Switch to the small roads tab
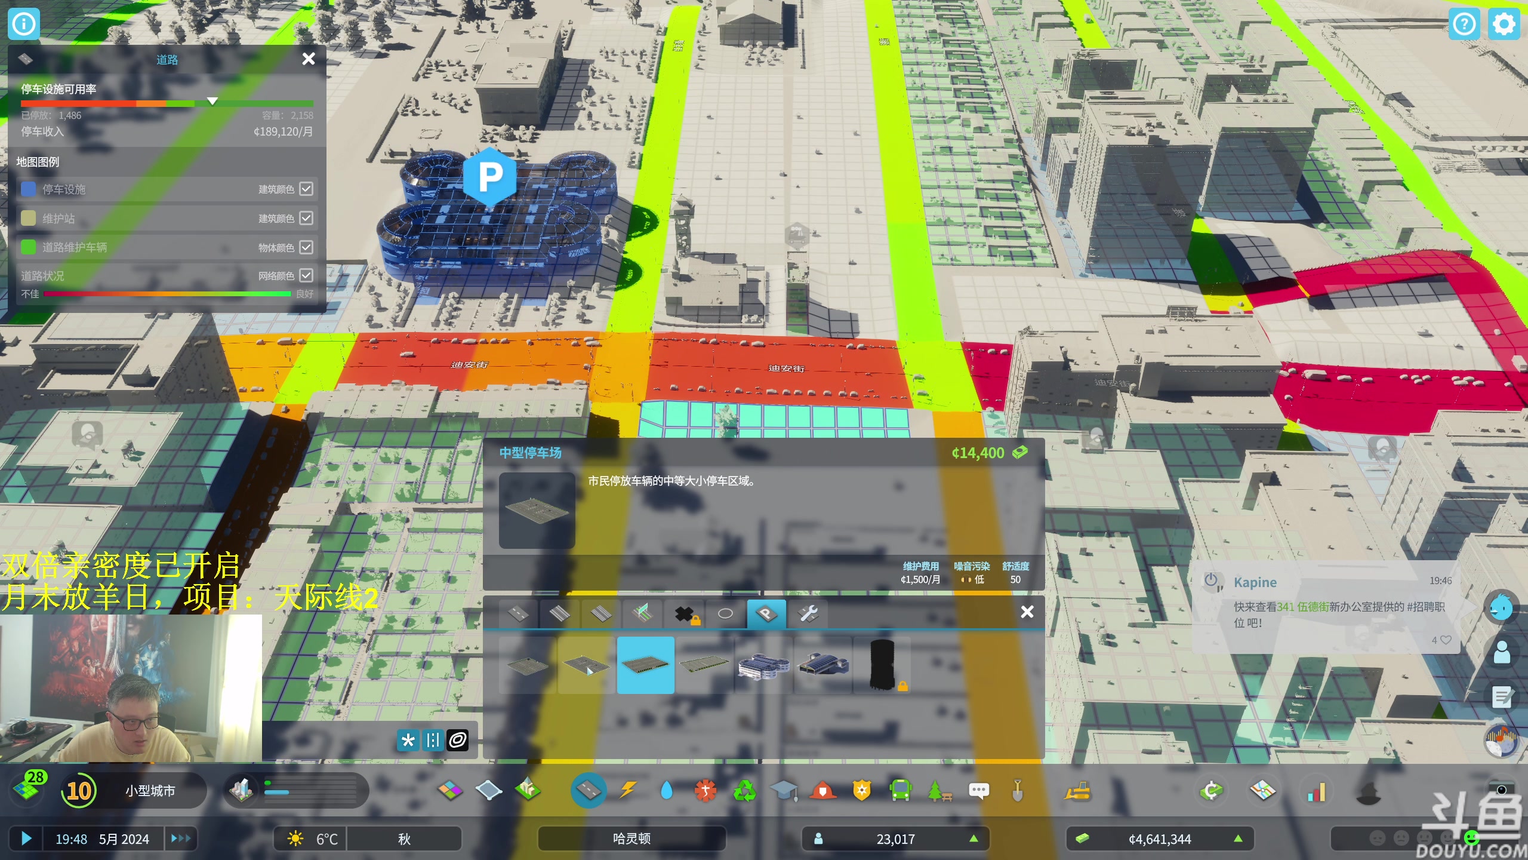The image size is (1528, 860). pyautogui.click(x=518, y=613)
